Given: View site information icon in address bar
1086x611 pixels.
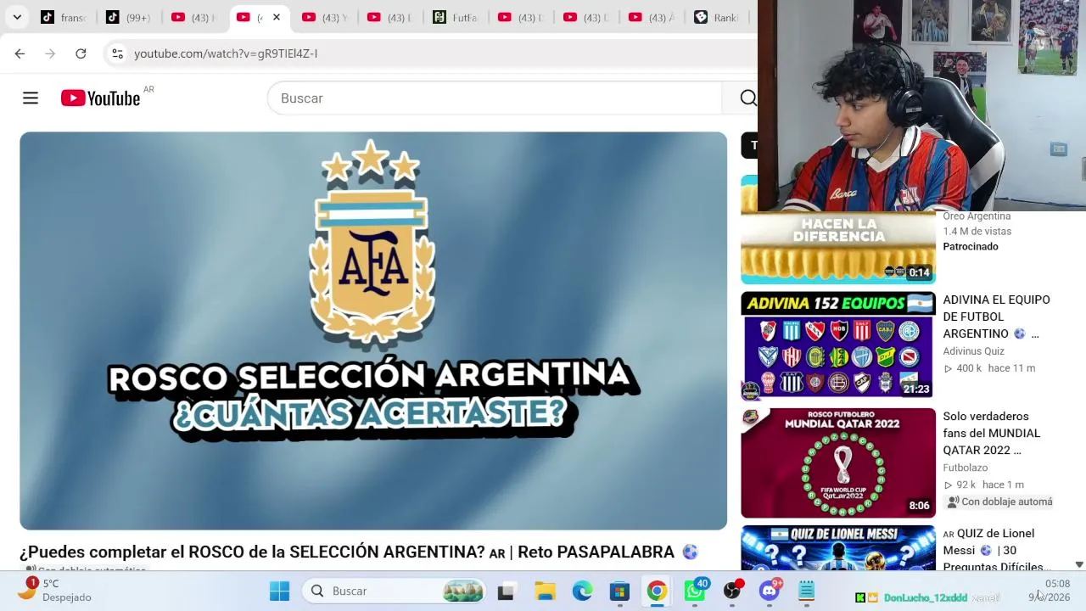Looking at the screenshot, I should pyautogui.click(x=117, y=53).
